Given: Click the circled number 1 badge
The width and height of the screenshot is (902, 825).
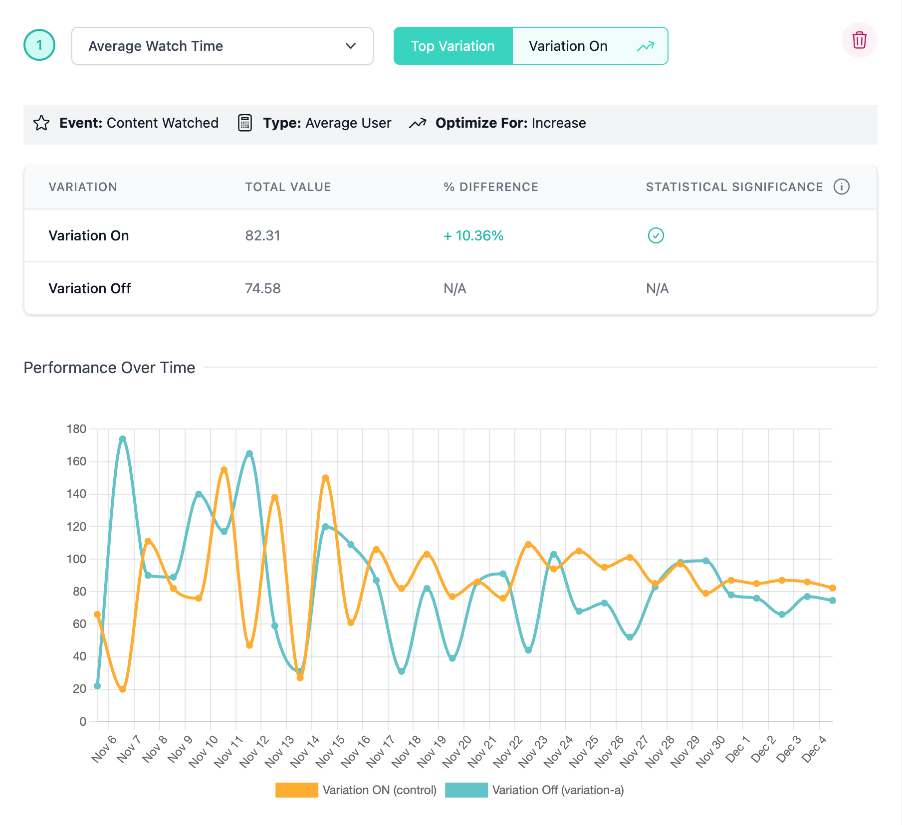Looking at the screenshot, I should click(x=39, y=45).
